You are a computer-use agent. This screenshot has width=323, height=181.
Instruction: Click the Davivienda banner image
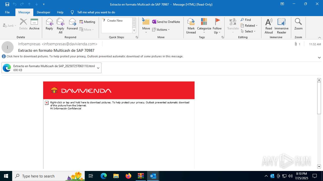(x=119, y=90)
